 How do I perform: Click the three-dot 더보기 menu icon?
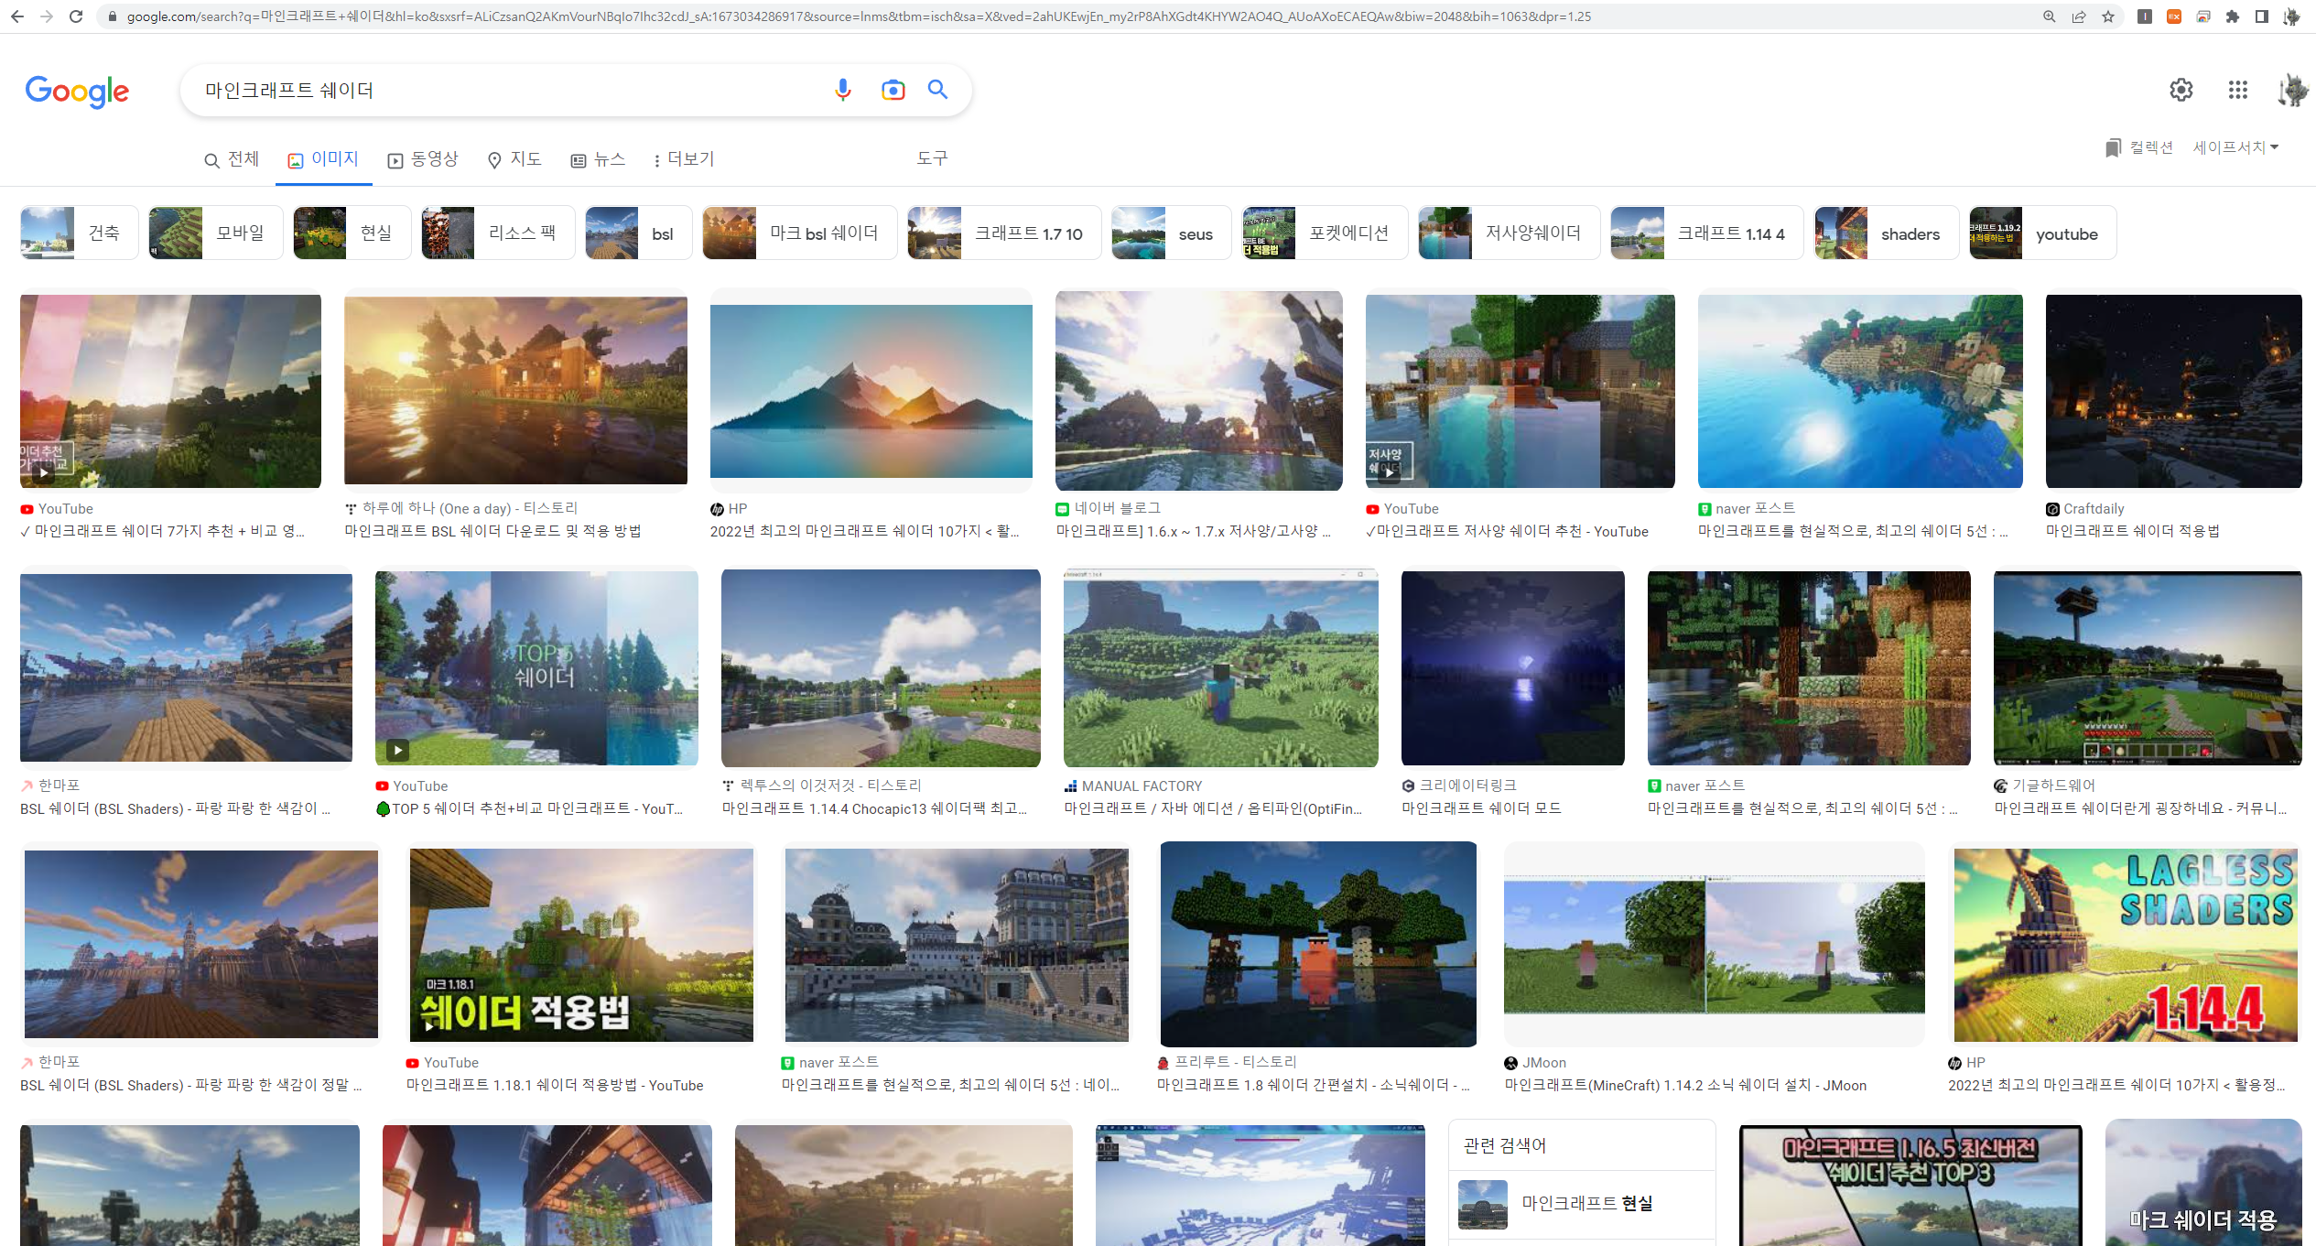[x=656, y=160]
